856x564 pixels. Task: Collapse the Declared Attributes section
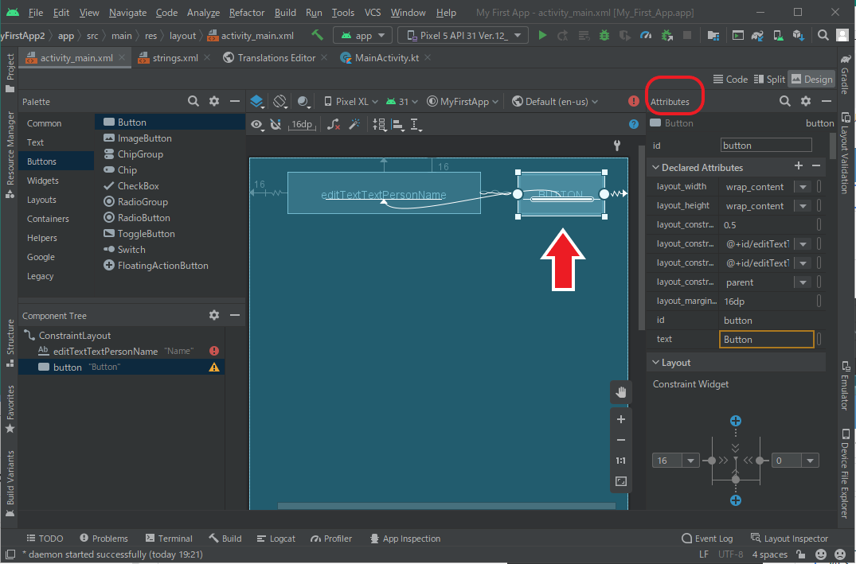(x=655, y=168)
